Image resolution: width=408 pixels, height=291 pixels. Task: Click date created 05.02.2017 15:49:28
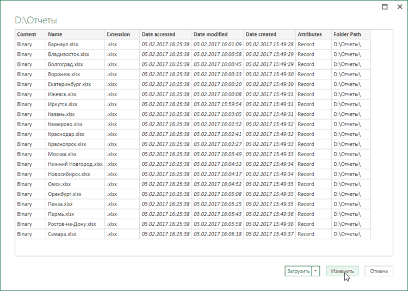pos(270,45)
